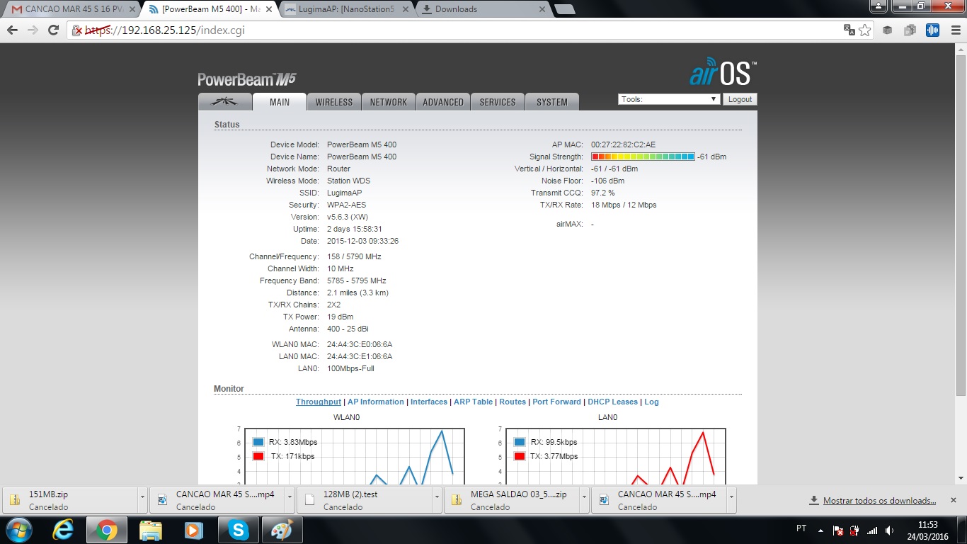Select the SYSTEM tab
The width and height of the screenshot is (967, 544).
(552, 102)
